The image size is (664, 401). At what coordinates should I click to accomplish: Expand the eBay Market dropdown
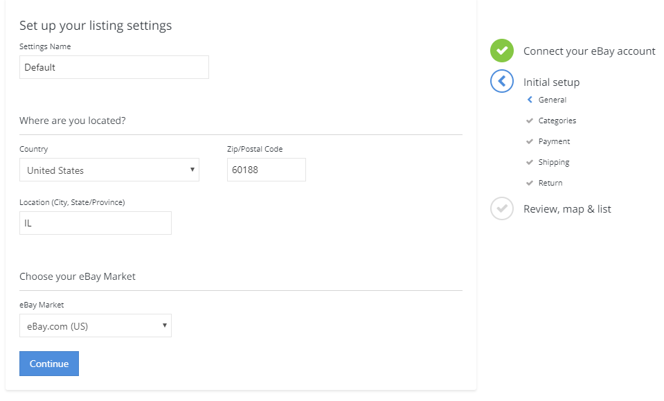(96, 326)
